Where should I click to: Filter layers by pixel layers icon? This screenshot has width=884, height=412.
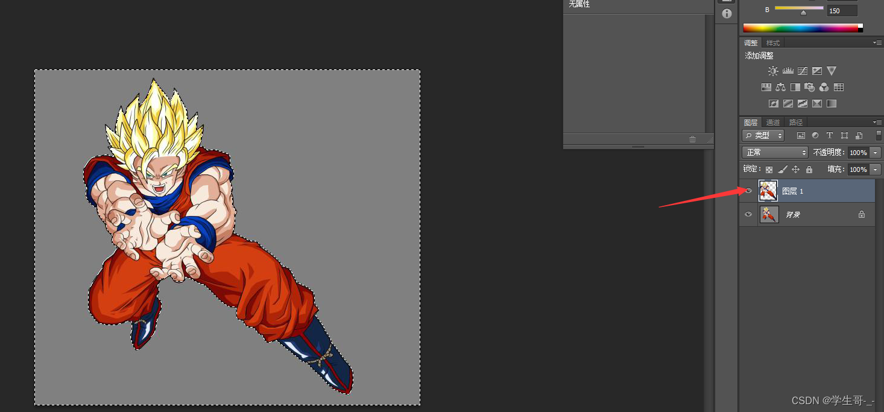801,136
